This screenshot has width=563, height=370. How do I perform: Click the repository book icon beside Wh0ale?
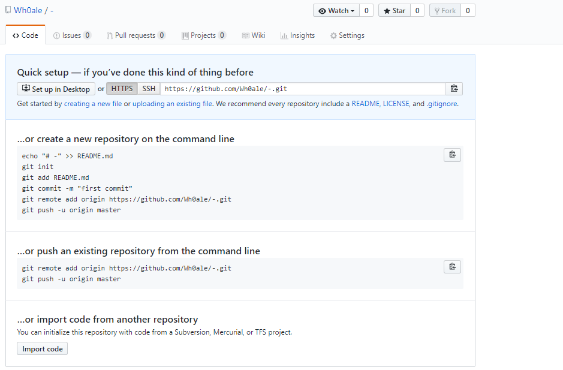click(8, 10)
